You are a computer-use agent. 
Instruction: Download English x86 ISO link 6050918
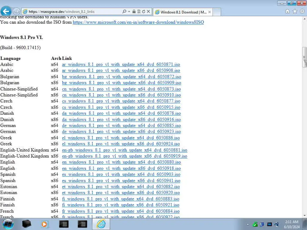121,168
